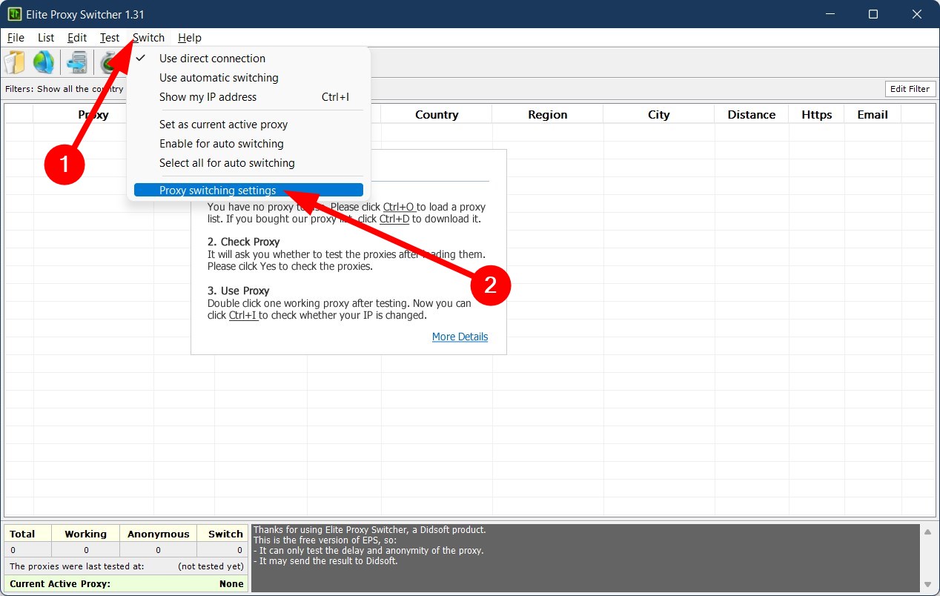Sort by the Distance column header
This screenshot has height=596, width=940.
pyautogui.click(x=752, y=115)
